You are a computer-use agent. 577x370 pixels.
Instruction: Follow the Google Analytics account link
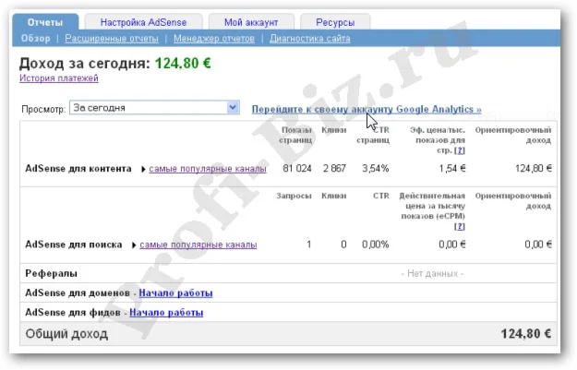(367, 109)
